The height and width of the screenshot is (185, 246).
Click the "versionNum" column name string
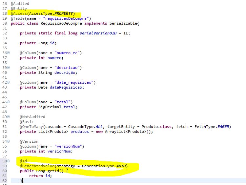tap(68, 146)
